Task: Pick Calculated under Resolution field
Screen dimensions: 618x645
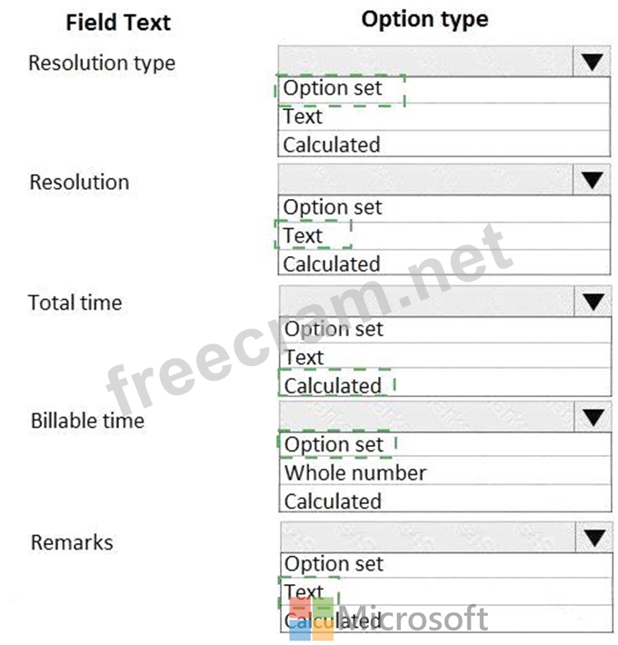Action: click(331, 264)
